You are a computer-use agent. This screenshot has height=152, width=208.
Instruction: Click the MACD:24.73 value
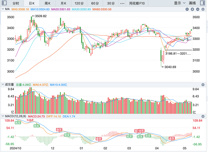pos(36,116)
